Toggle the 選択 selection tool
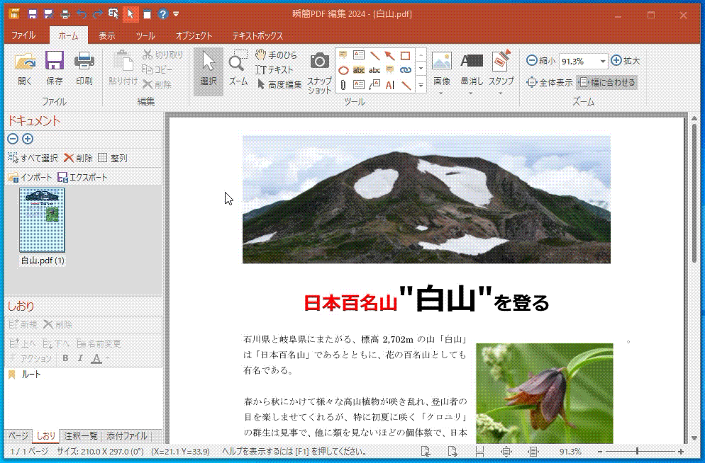This screenshot has height=463, width=705. [209, 68]
